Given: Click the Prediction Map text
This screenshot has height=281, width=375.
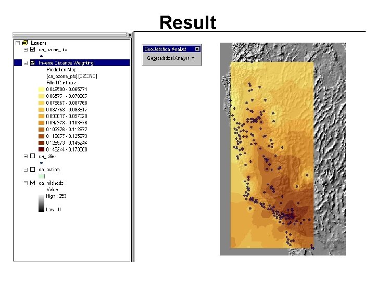Looking at the screenshot, I should coord(61,70).
